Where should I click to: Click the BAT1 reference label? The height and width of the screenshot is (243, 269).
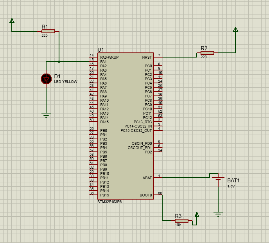(233, 180)
